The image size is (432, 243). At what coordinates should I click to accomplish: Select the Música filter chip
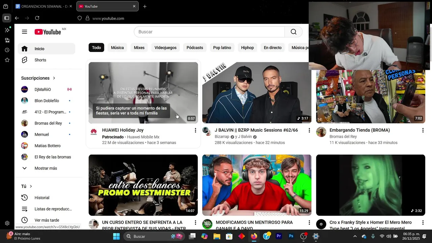(x=117, y=48)
